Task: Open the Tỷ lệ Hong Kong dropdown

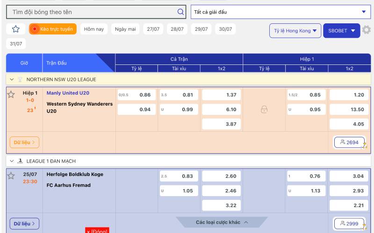Action: (x=295, y=31)
